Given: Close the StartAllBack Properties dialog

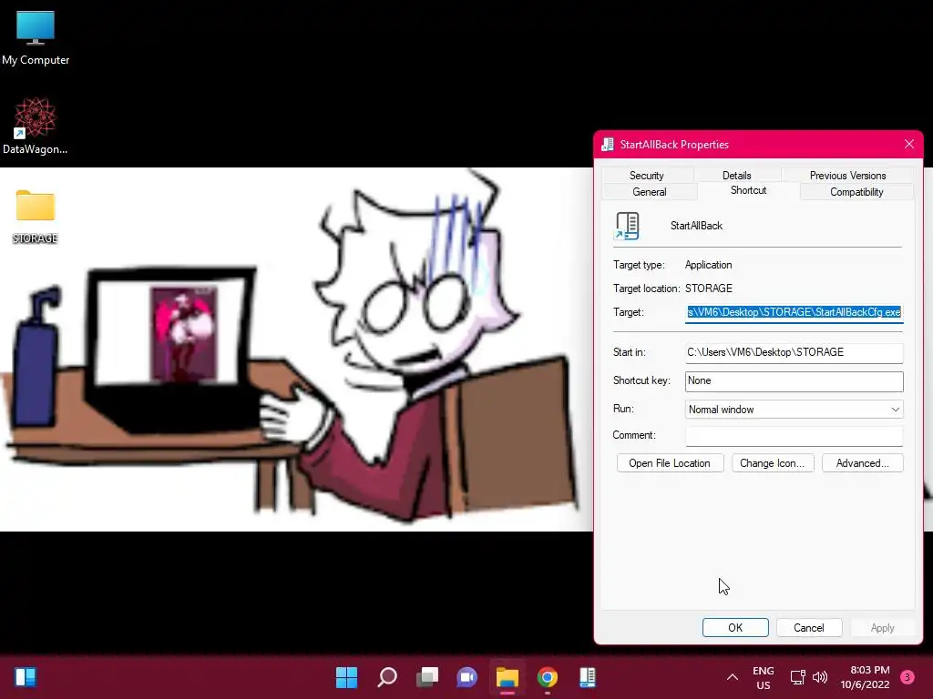Looking at the screenshot, I should click(x=908, y=144).
